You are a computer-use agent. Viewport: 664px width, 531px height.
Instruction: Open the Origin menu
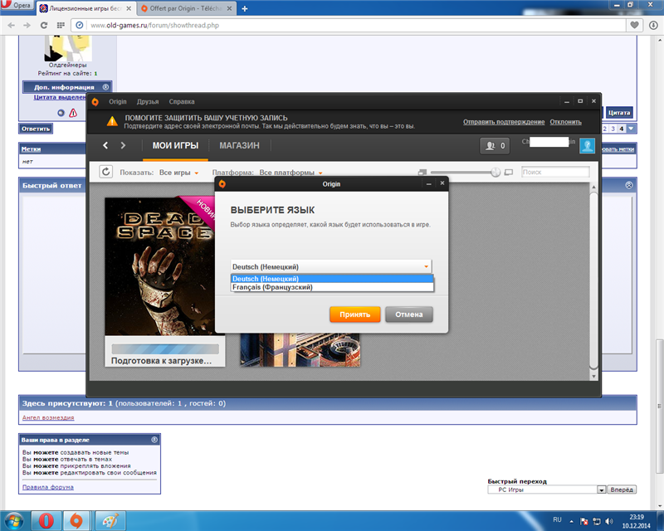point(117,101)
